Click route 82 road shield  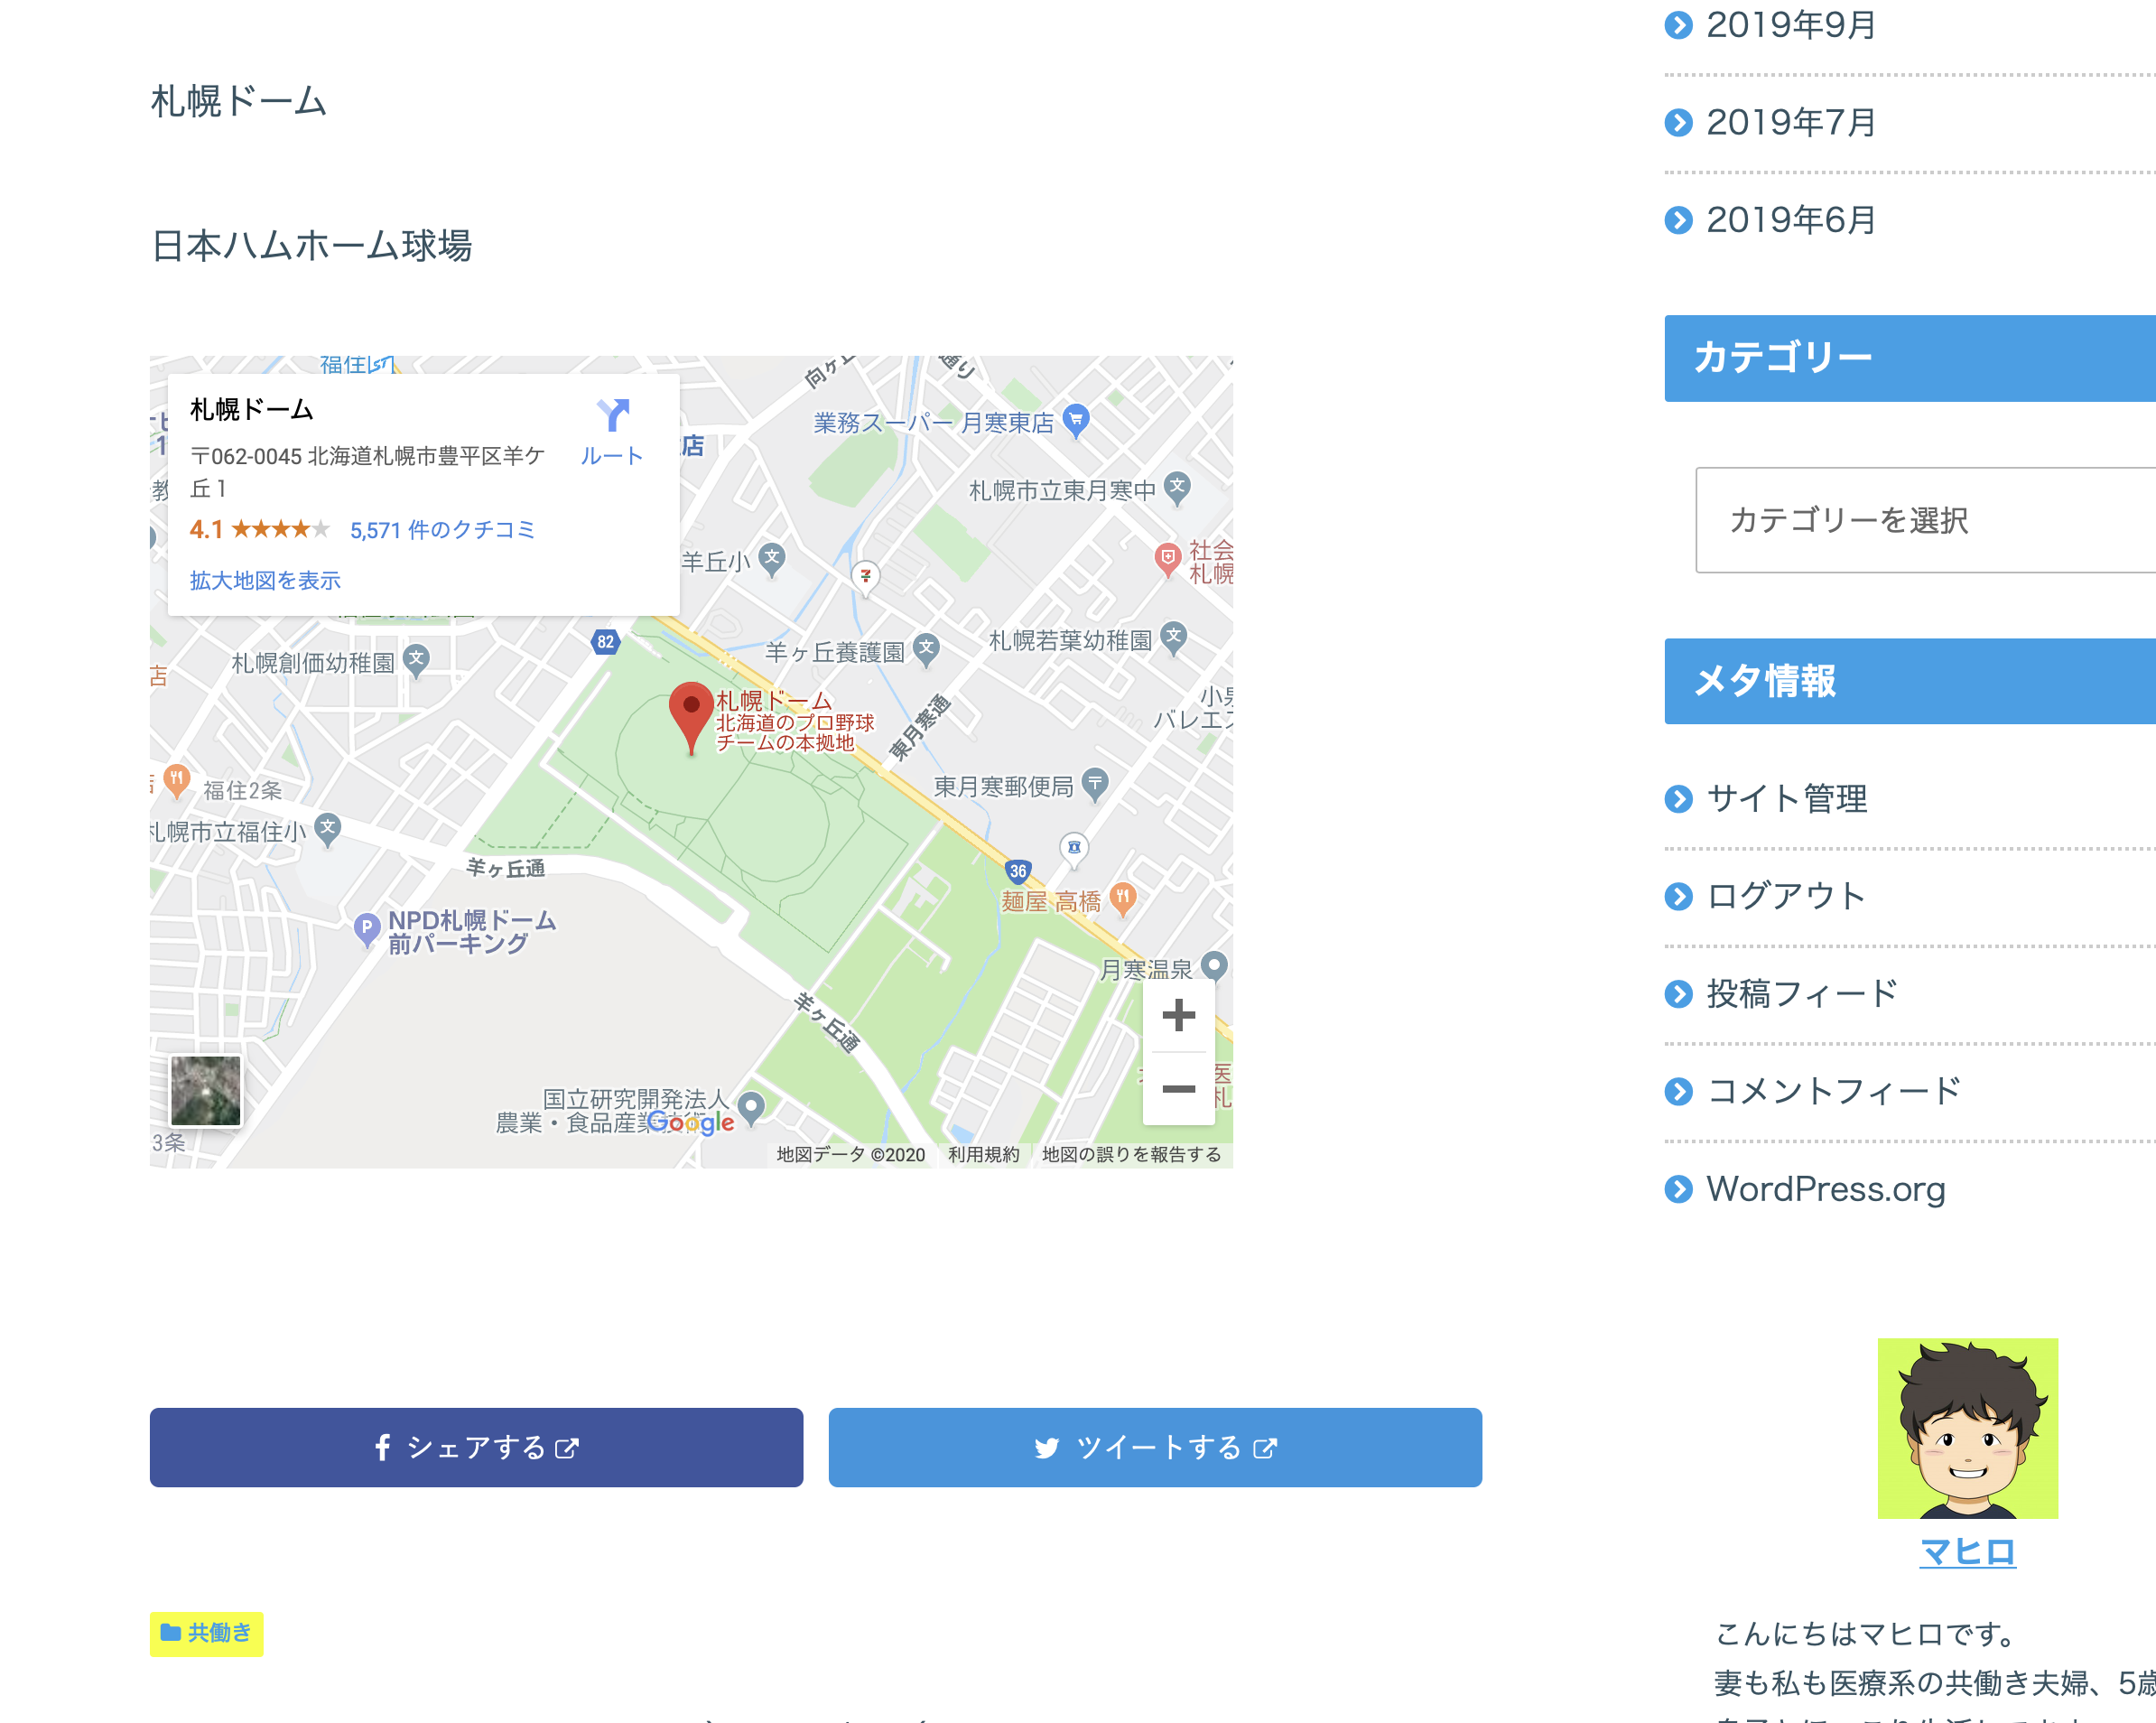coord(605,642)
